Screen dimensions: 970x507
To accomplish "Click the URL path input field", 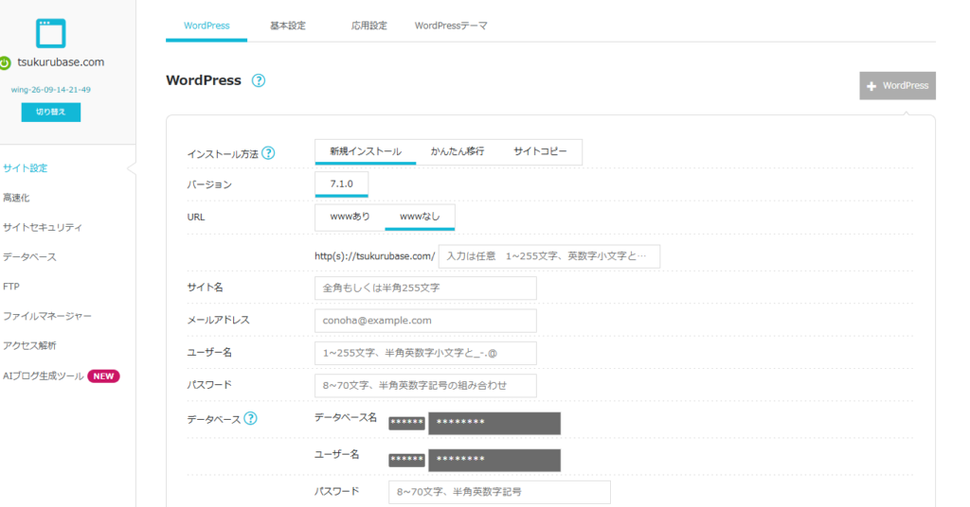I will click(x=549, y=256).
